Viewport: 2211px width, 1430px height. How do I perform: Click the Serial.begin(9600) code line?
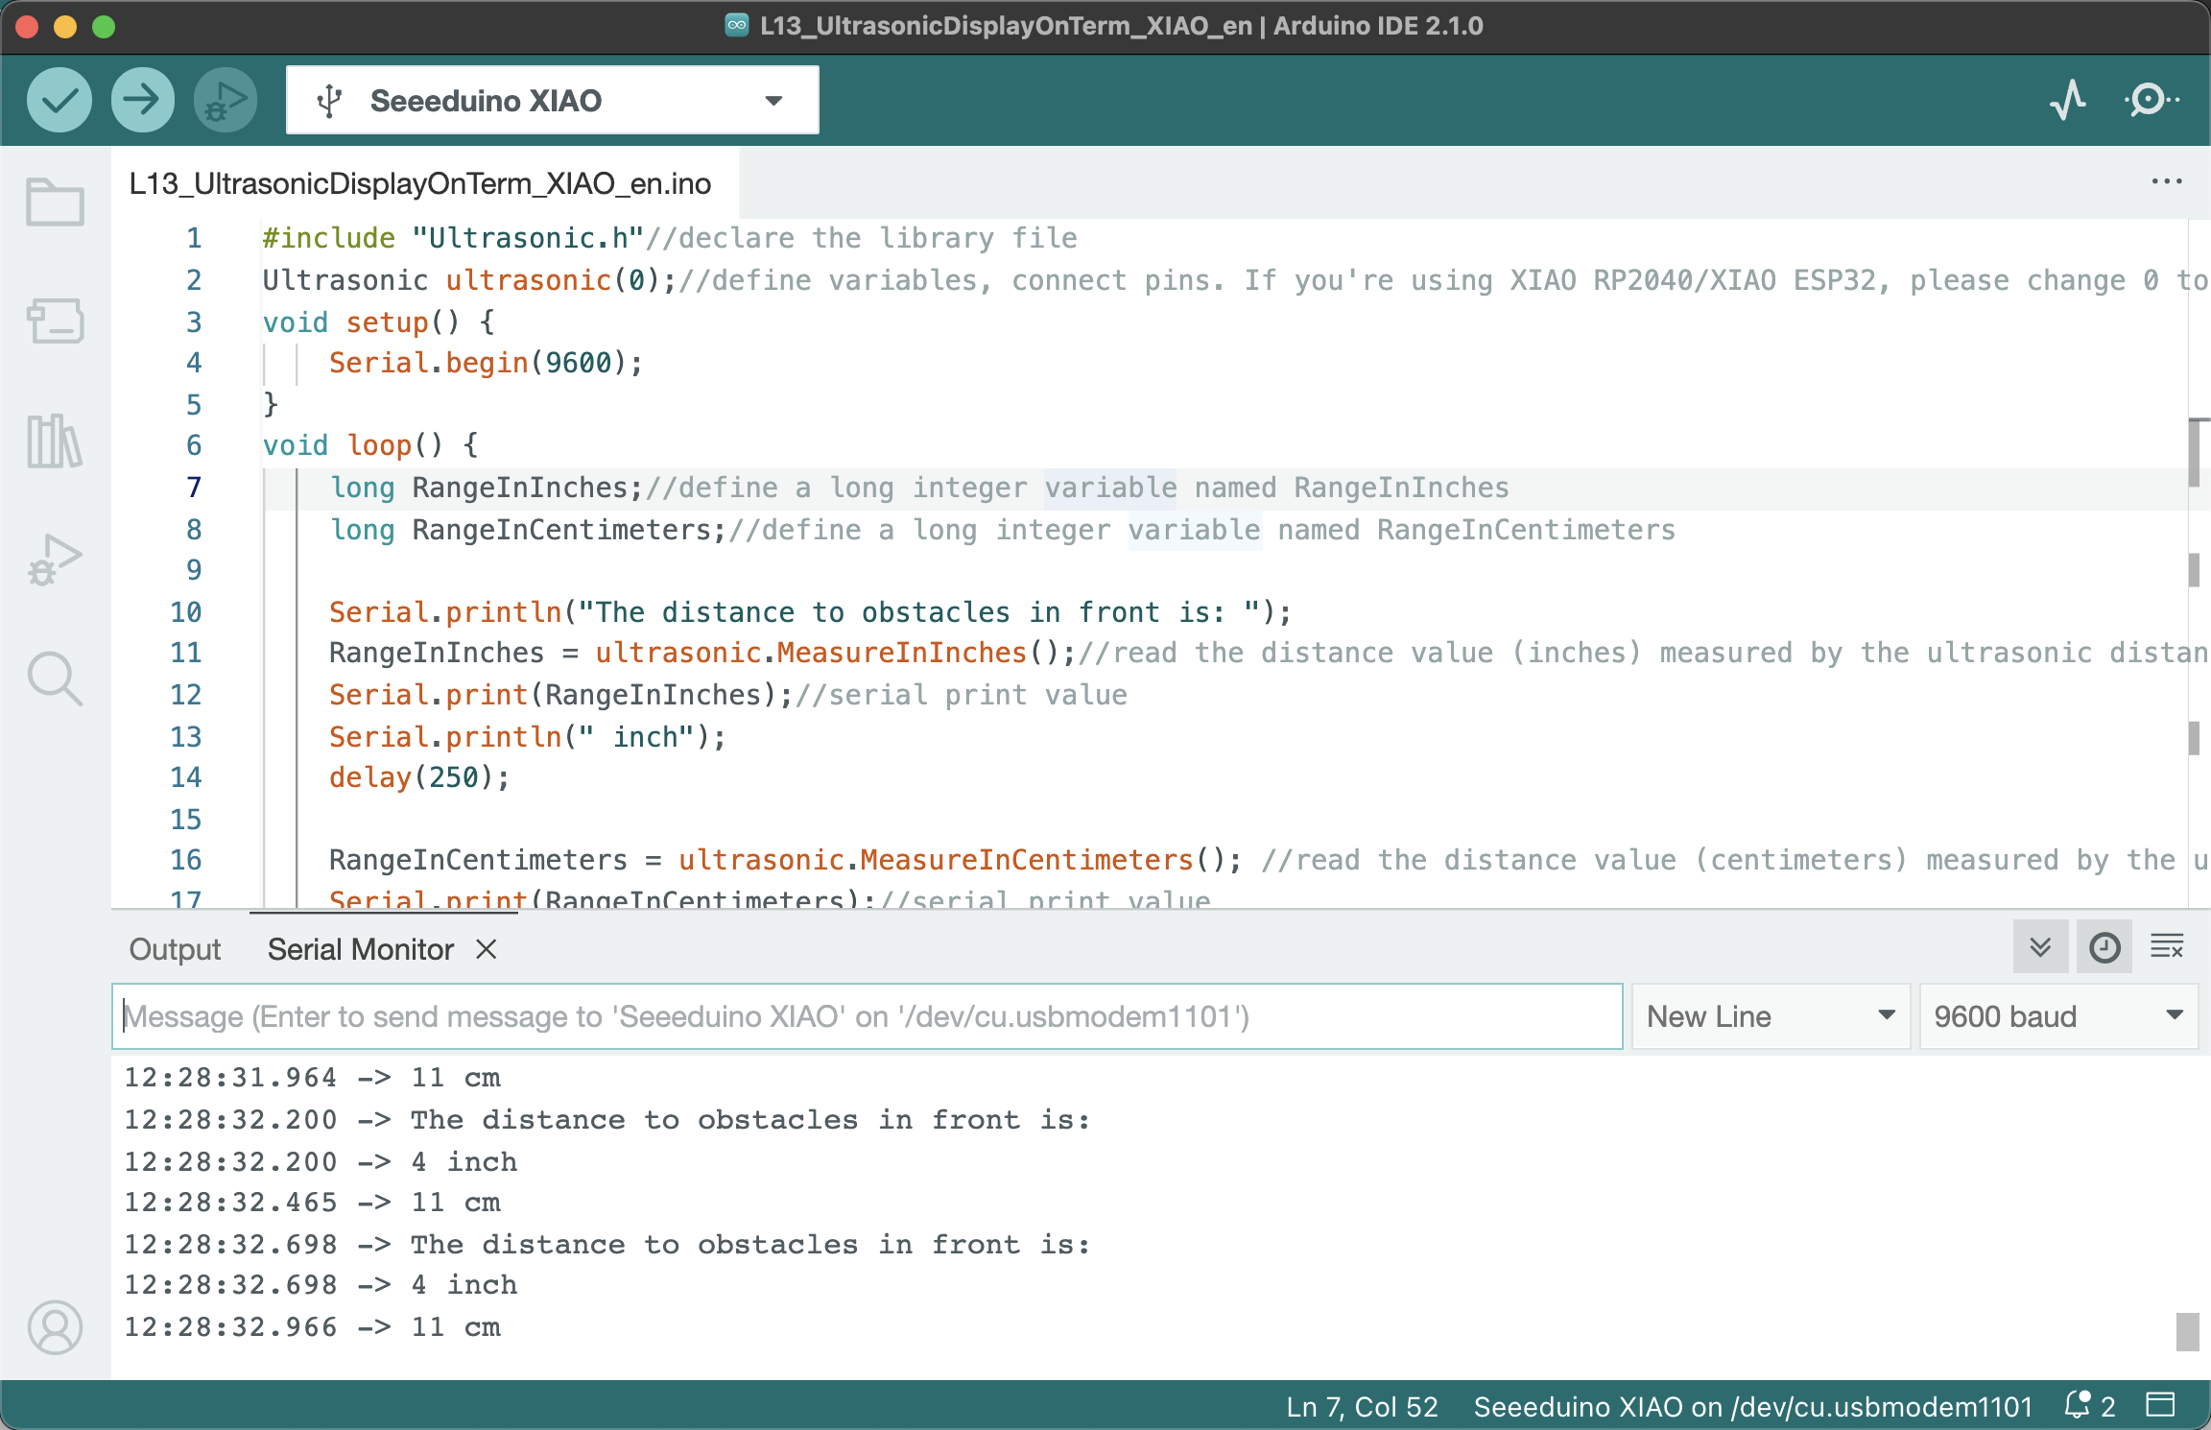[x=486, y=363]
